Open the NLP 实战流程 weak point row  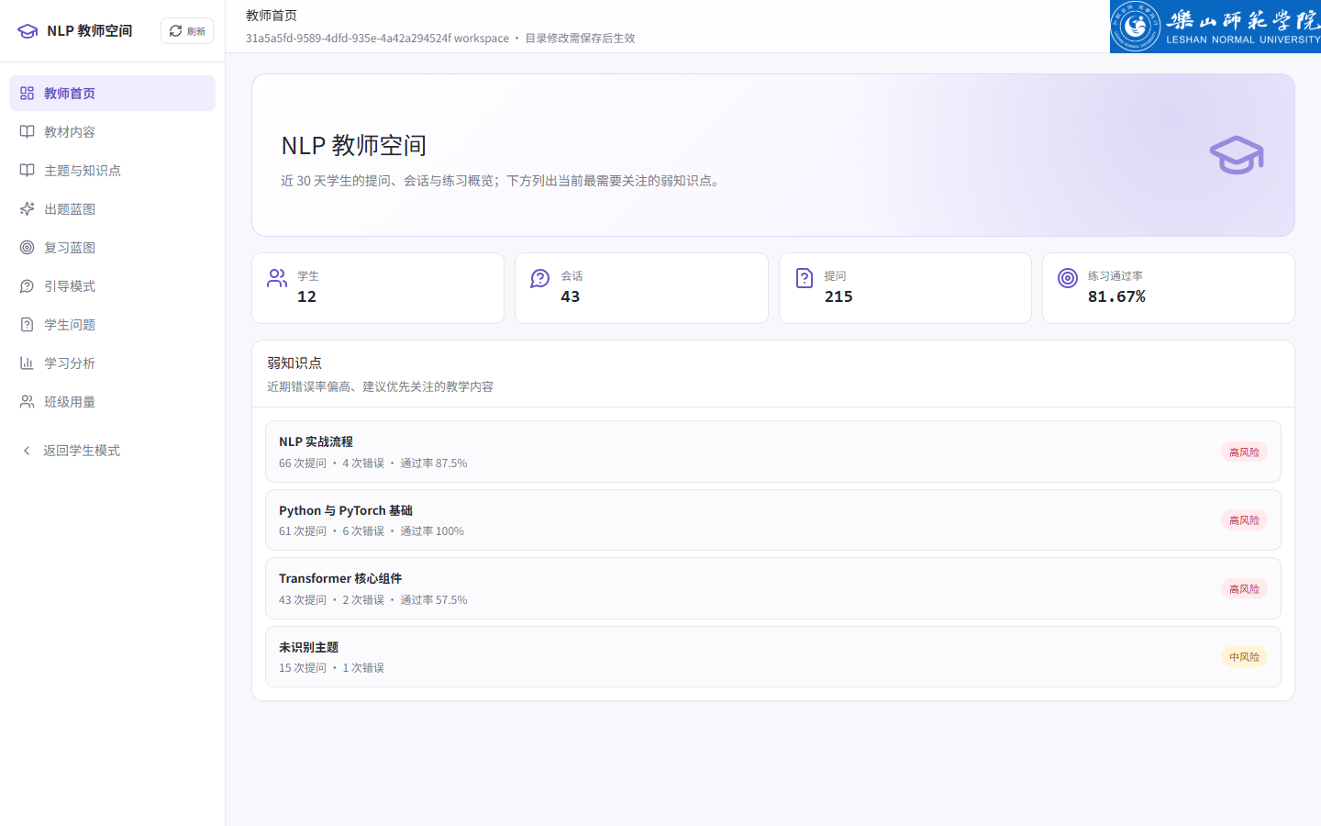click(773, 452)
